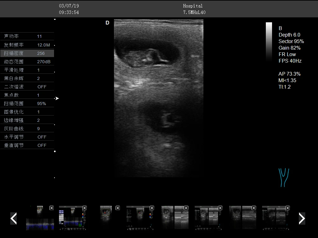Close the second thumbnail in the strip

click(84, 208)
